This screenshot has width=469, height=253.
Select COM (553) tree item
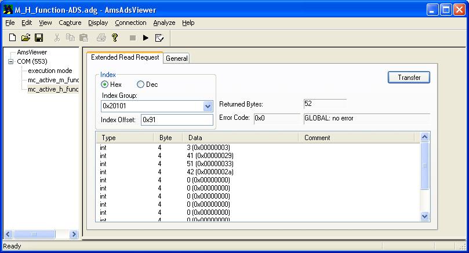(x=32, y=61)
